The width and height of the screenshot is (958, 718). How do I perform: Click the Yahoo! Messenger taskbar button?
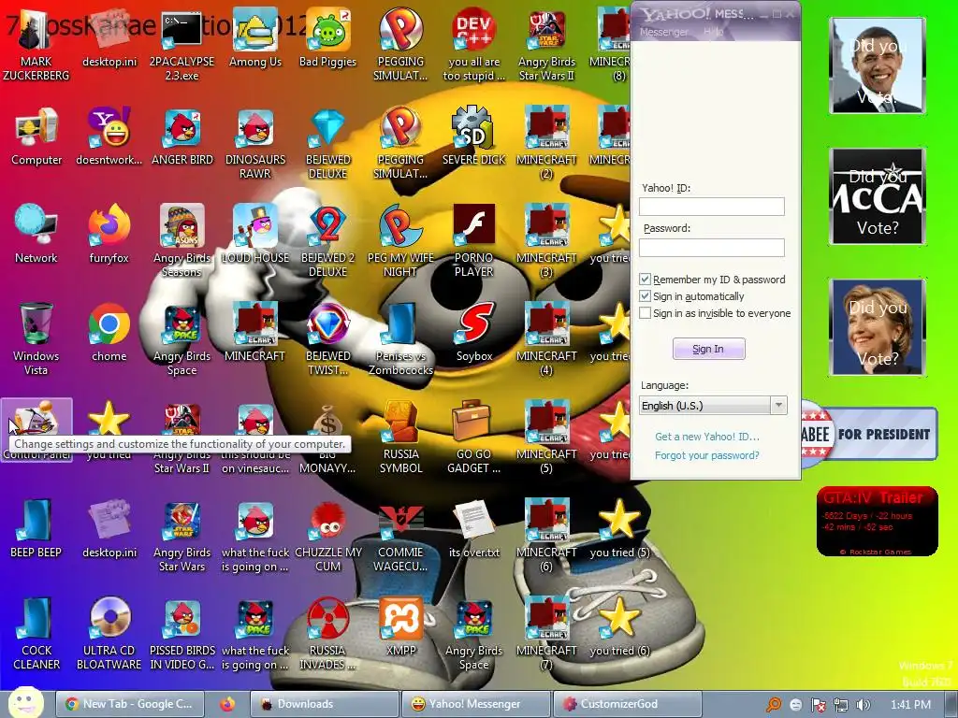[x=474, y=704]
